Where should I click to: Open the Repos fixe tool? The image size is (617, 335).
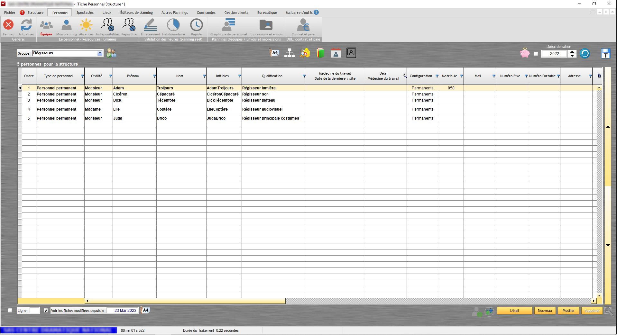tap(129, 25)
